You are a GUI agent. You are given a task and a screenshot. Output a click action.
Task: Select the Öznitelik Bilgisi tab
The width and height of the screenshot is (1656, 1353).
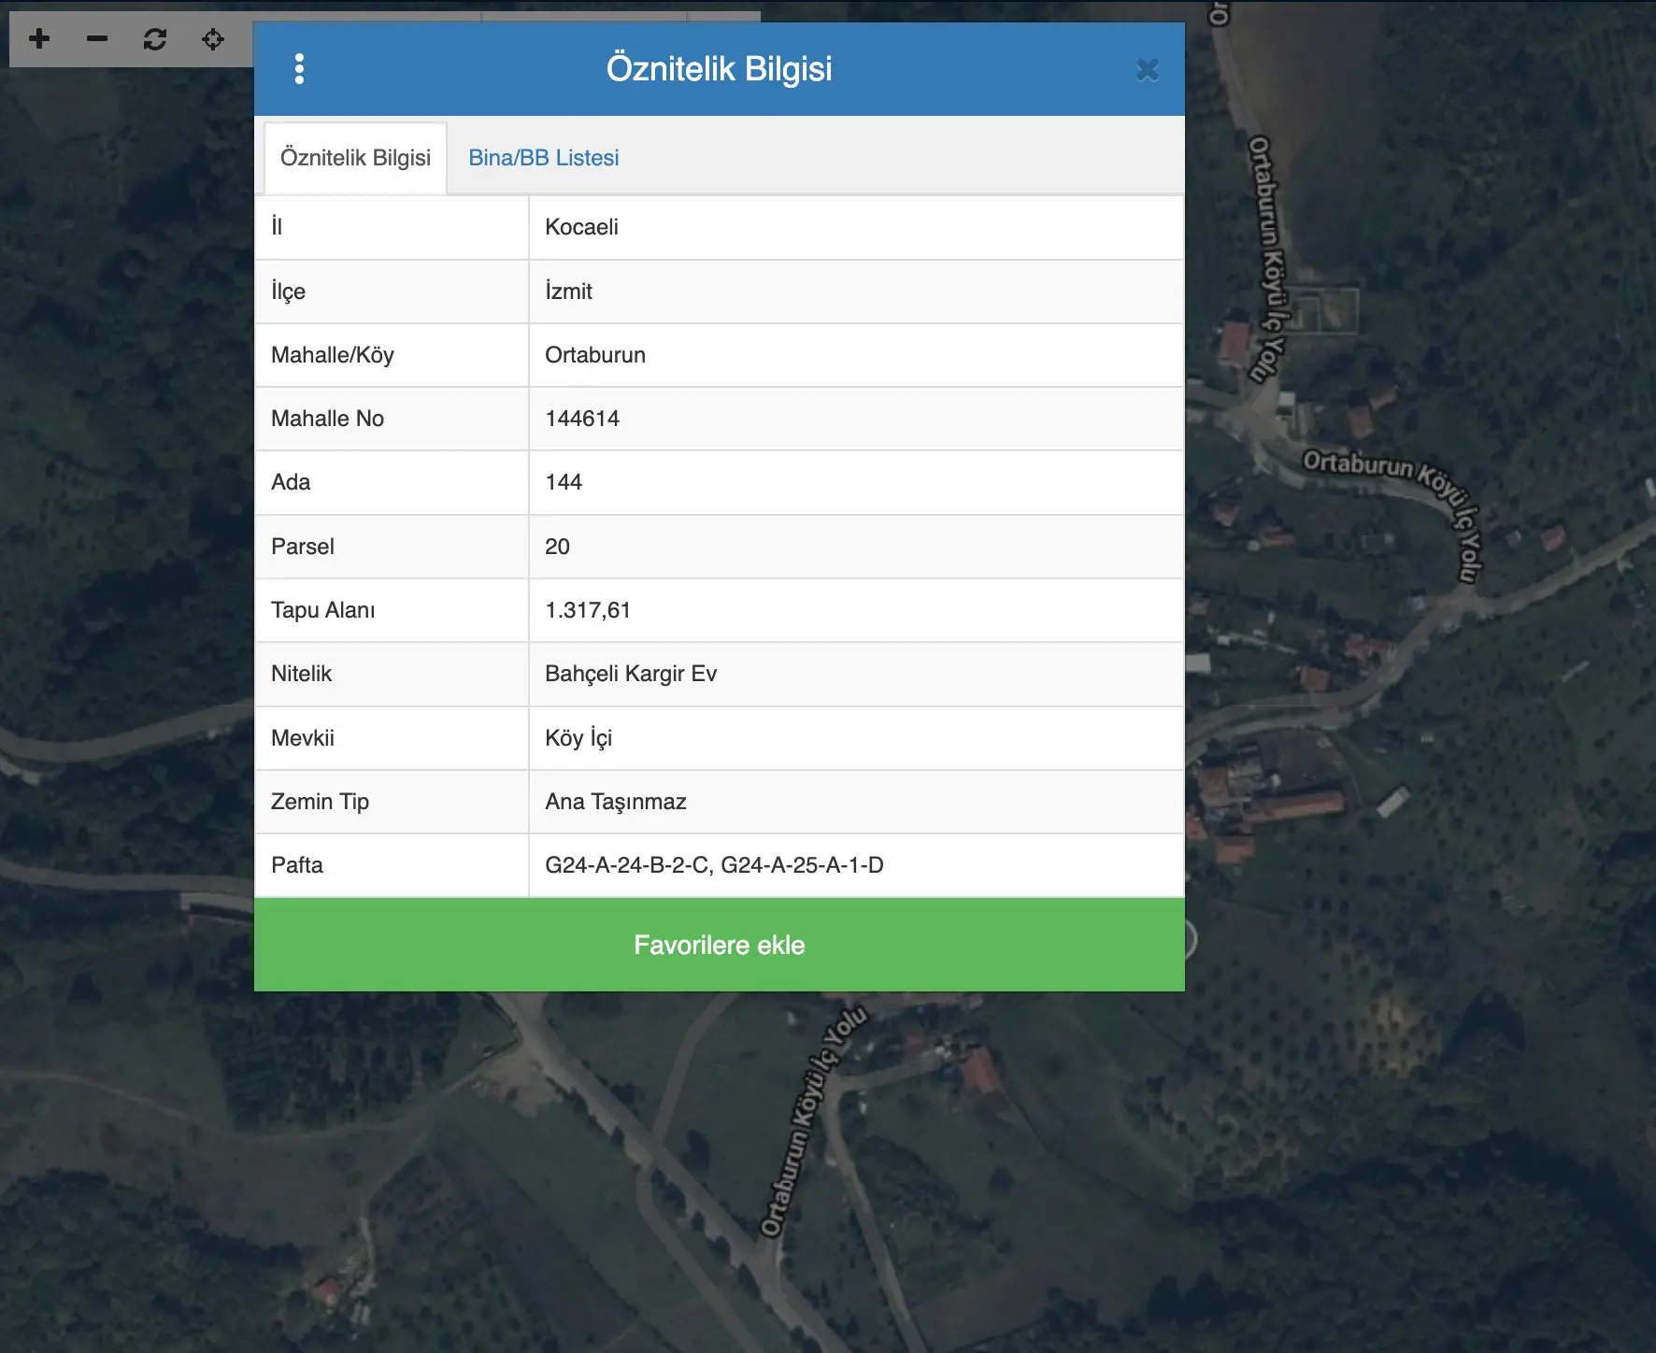pos(355,158)
